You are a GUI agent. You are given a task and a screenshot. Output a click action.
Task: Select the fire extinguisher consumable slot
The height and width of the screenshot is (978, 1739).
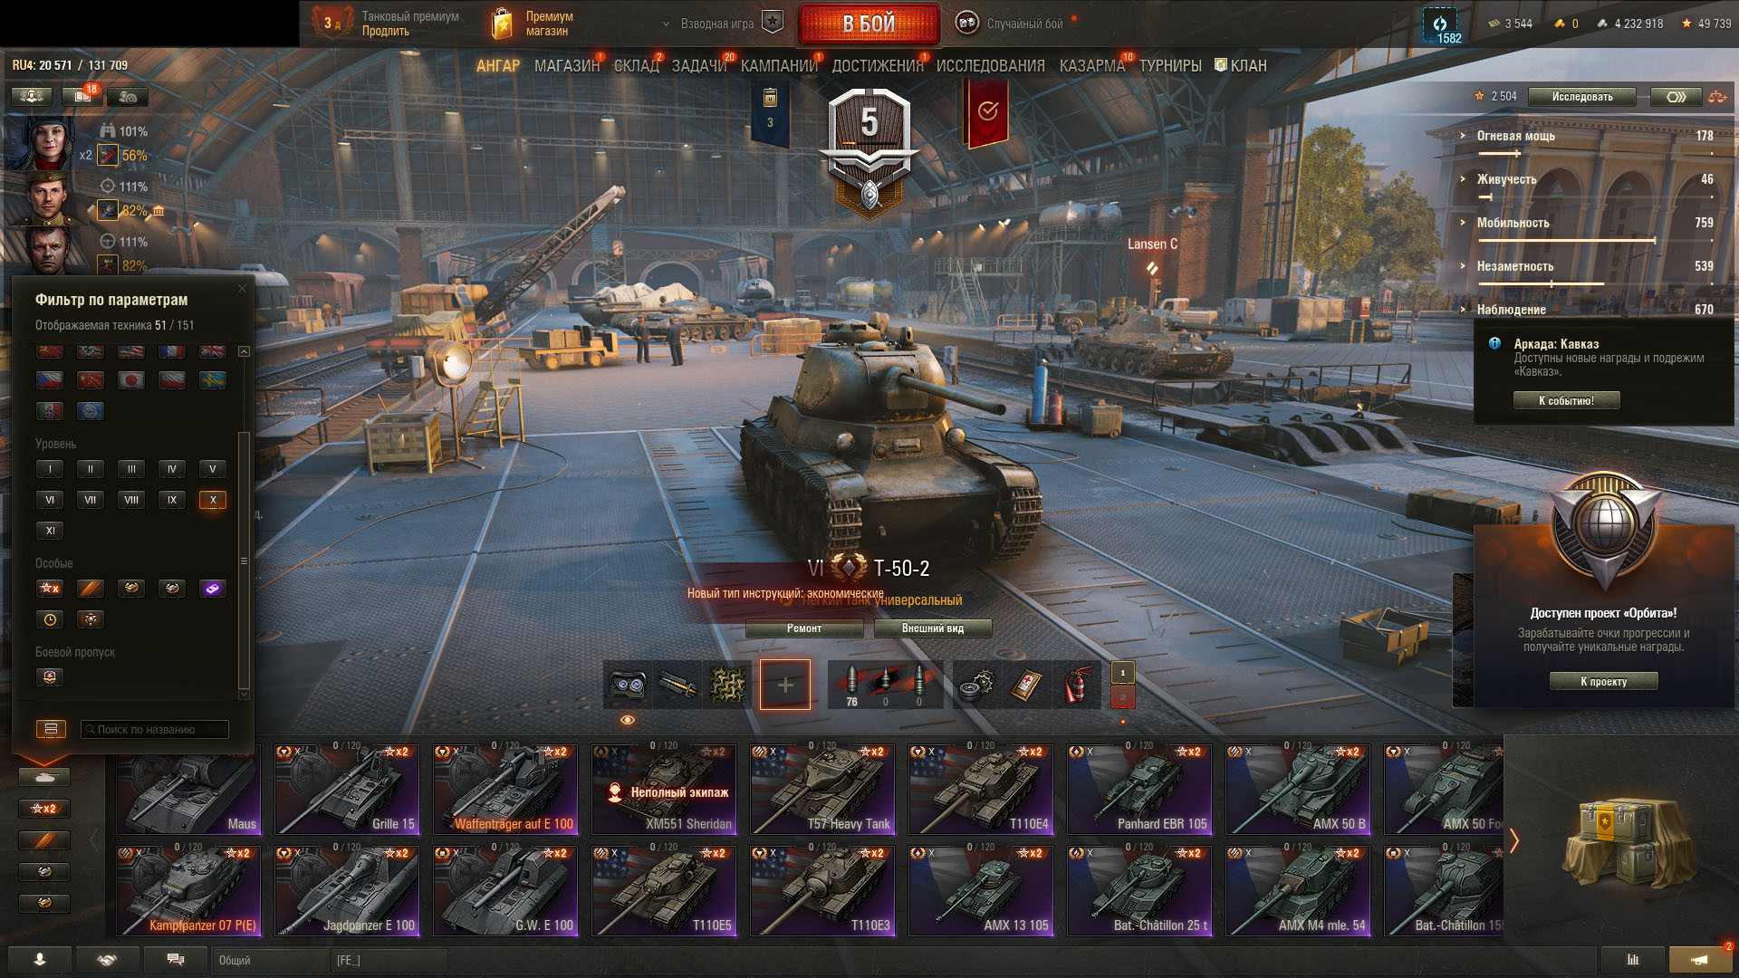tap(1075, 684)
